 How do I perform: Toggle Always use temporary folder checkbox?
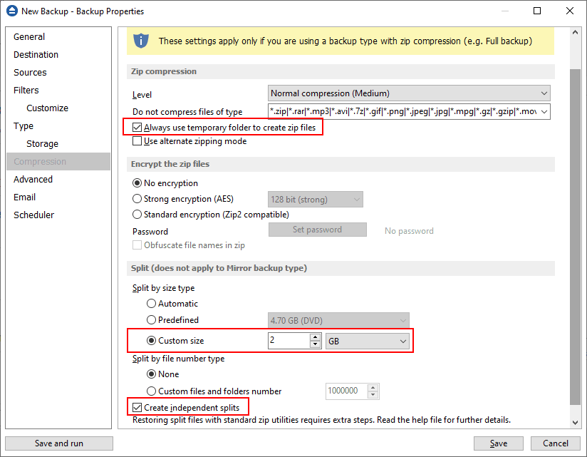[x=137, y=128]
